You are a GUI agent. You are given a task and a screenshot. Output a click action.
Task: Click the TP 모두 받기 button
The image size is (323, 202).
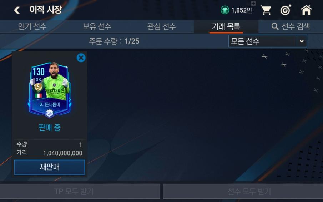click(80, 192)
